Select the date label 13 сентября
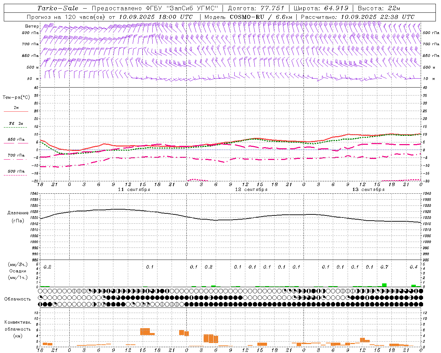Screen dimensions: 441x353 [368, 190]
